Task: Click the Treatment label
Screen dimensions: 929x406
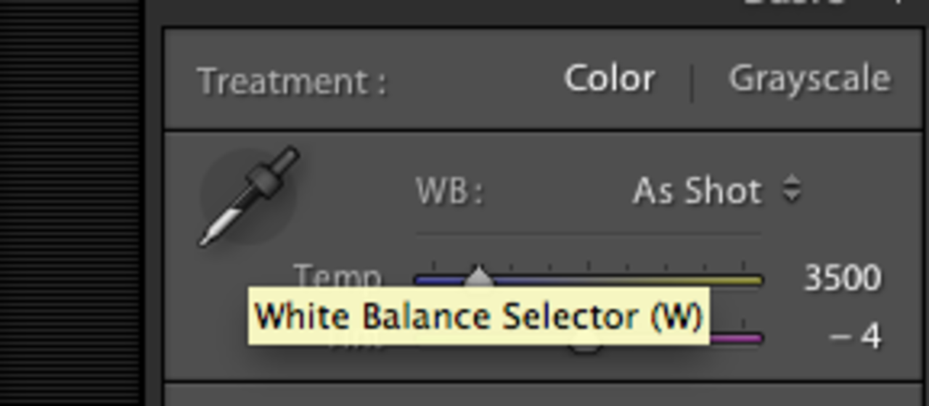Action: click(x=292, y=81)
